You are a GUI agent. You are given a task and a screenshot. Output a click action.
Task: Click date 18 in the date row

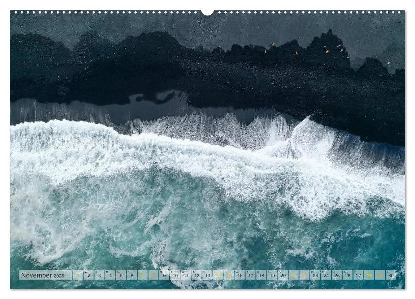(x=261, y=275)
